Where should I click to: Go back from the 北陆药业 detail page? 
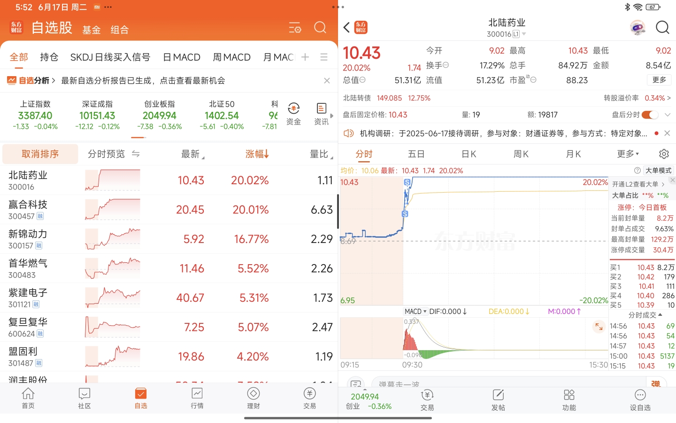pos(347,27)
